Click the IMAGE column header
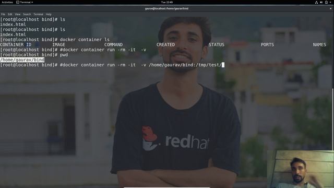334x188 pixels. (x=59, y=45)
